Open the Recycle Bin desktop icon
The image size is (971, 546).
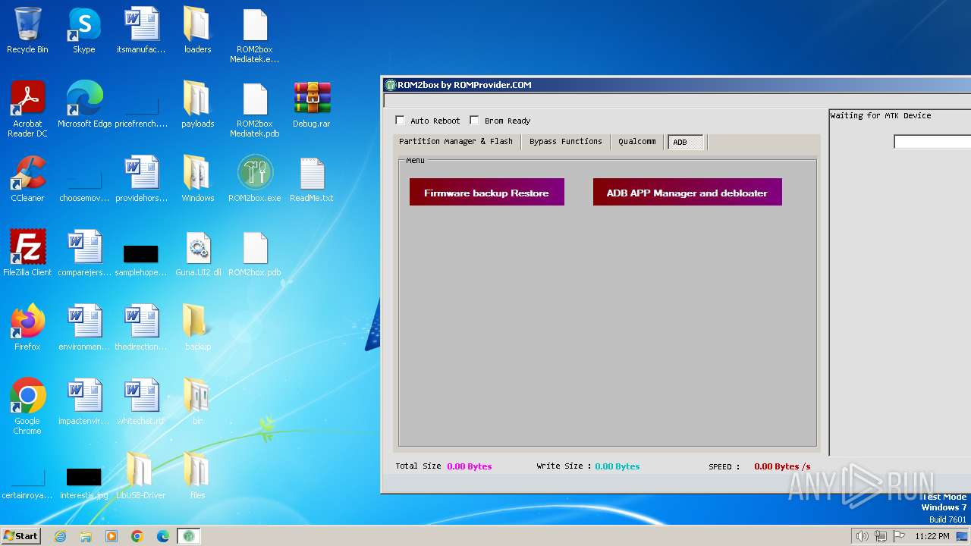pyautogui.click(x=27, y=30)
